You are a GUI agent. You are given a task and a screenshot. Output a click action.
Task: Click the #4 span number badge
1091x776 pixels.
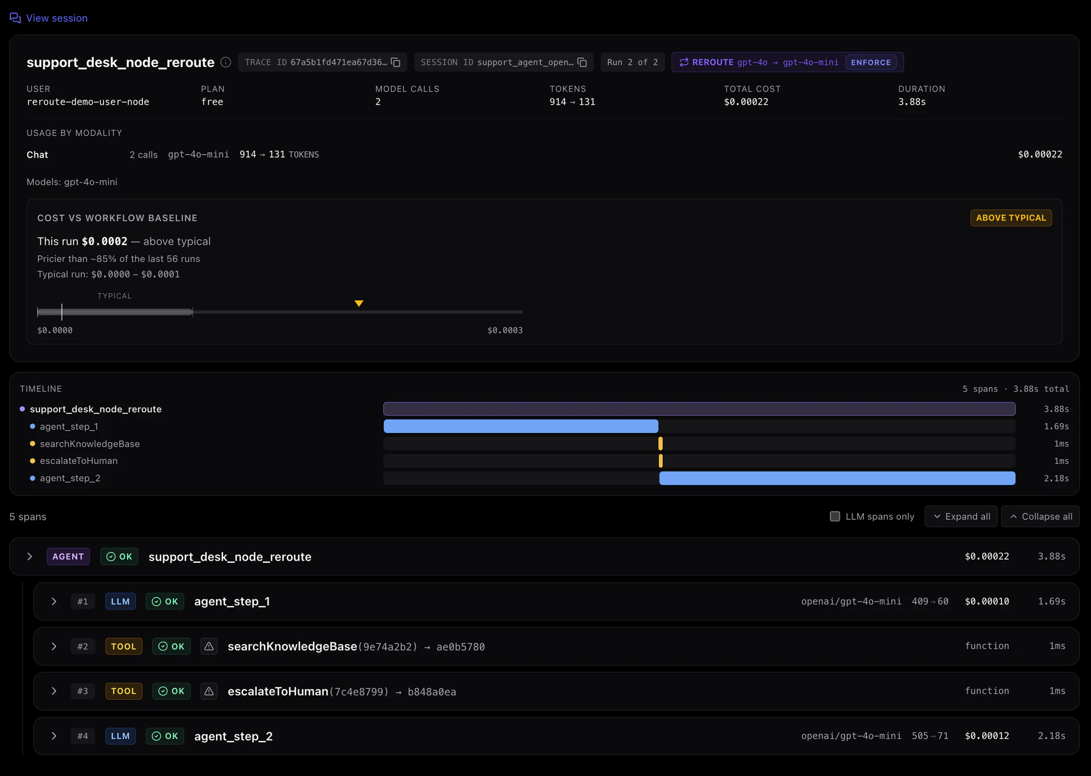83,736
